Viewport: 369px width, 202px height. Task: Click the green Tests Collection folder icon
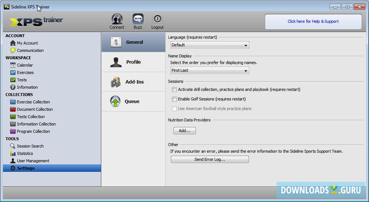coord(13,116)
